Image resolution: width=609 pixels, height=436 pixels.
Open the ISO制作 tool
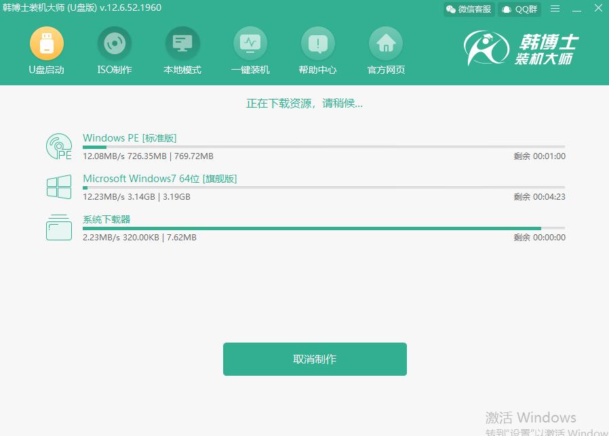click(x=114, y=42)
